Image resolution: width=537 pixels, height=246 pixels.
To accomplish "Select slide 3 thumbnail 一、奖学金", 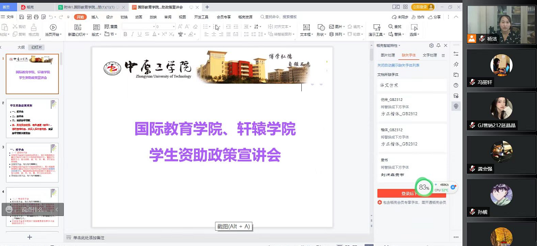I will (32, 162).
